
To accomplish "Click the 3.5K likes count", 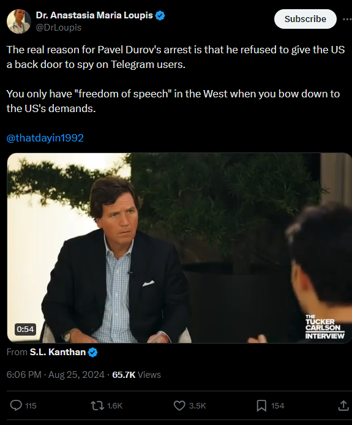I will point(198,406).
